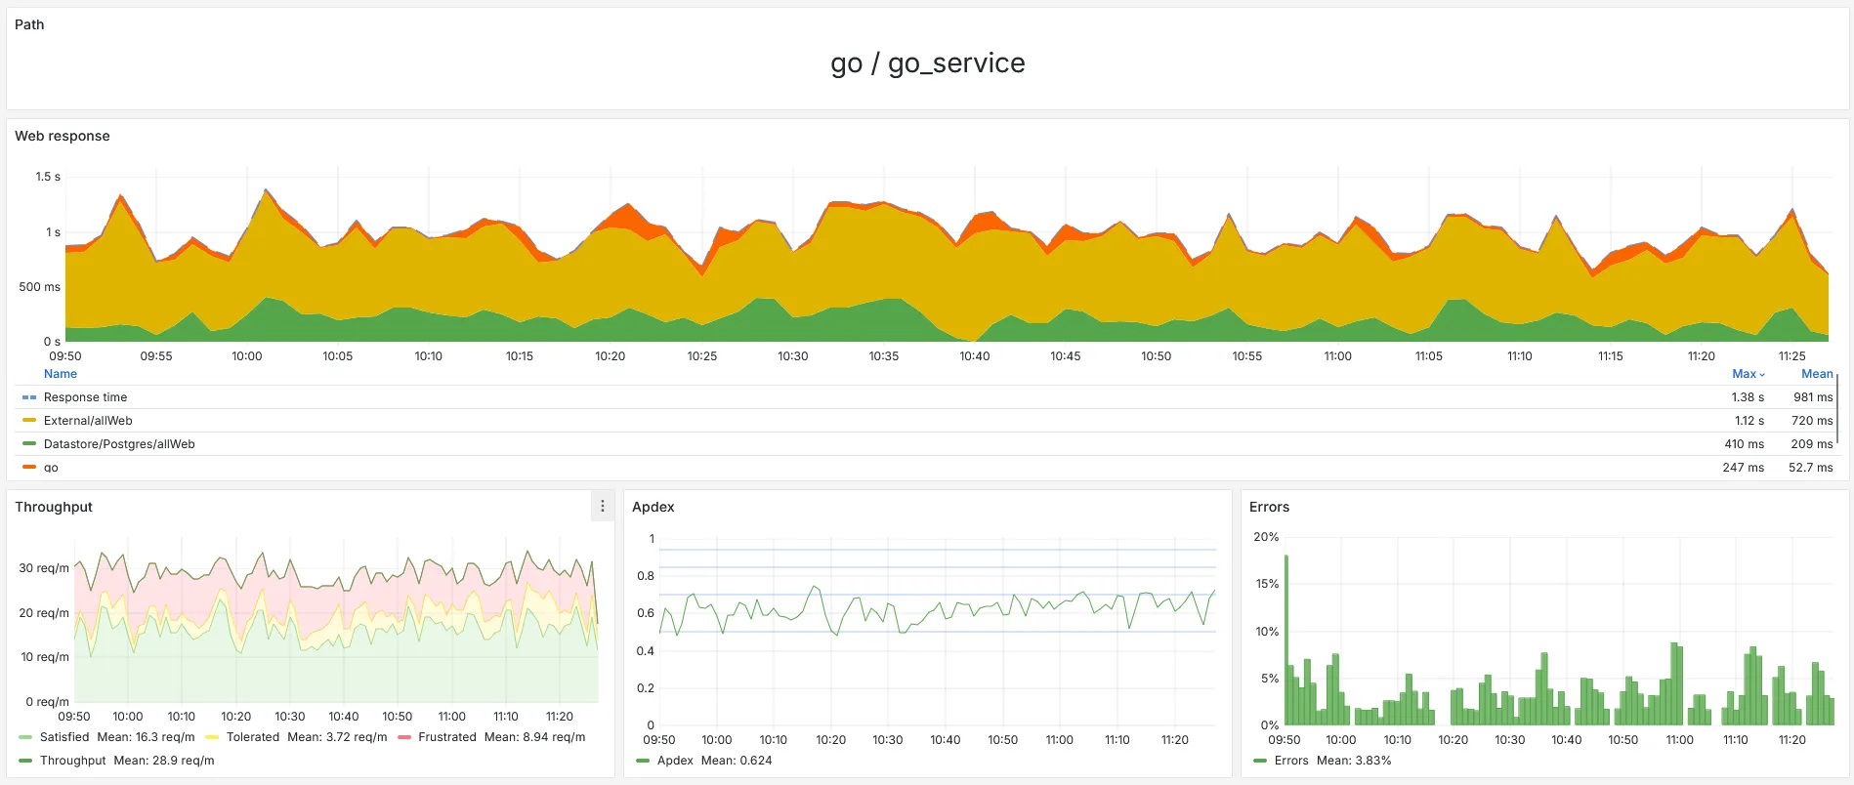Click the go Max value 247 ms
The image size is (1854, 785).
(x=1743, y=468)
